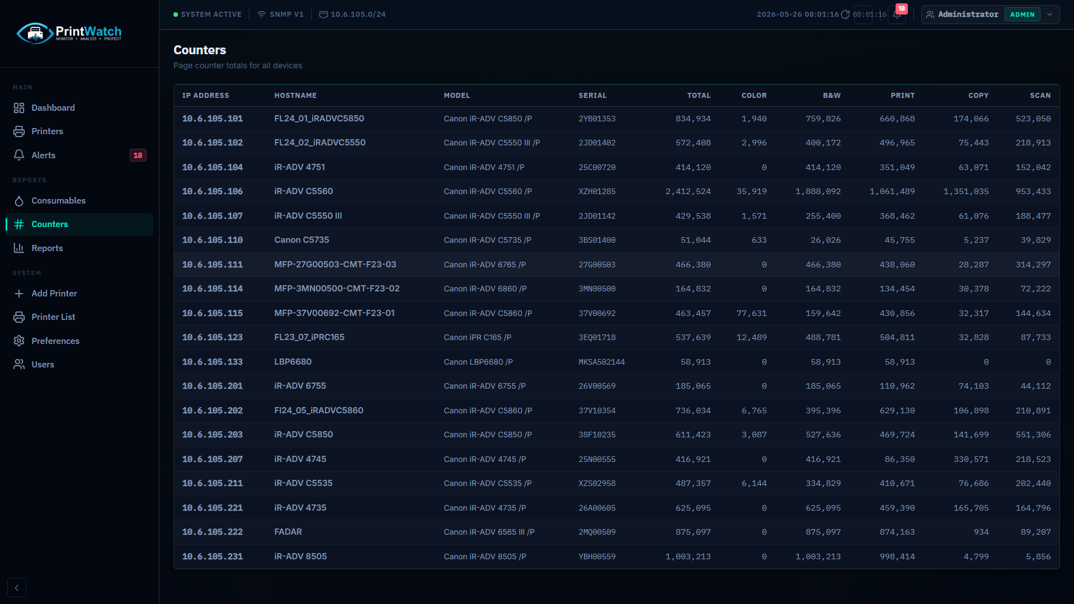Click IP address 10.6.105.104
The width and height of the screenshot is (1074, 604).
coord(213,167)
